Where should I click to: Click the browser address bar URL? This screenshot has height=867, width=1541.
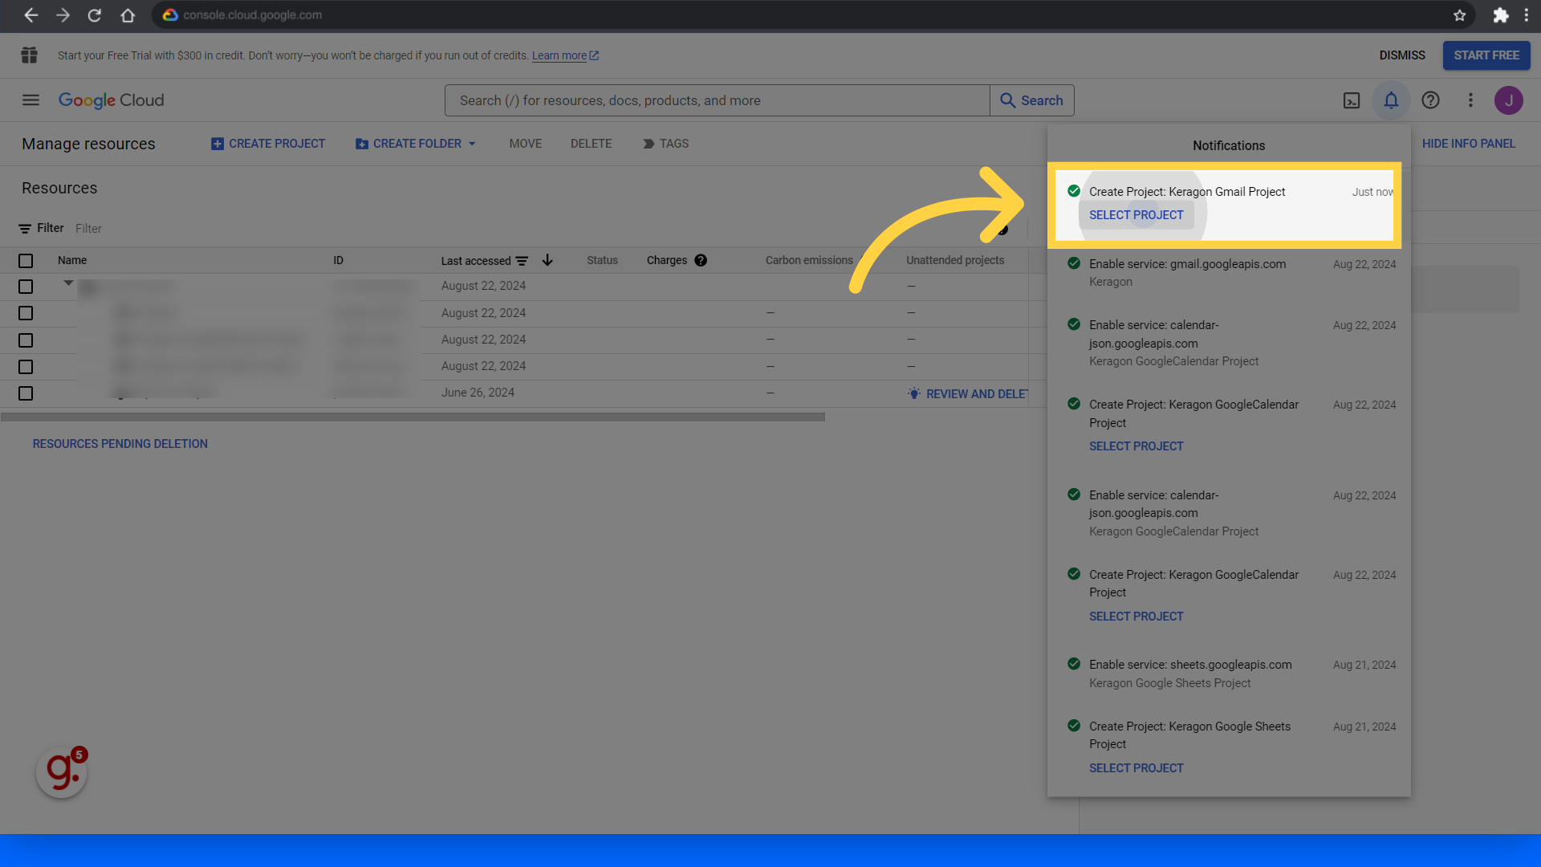252,15
